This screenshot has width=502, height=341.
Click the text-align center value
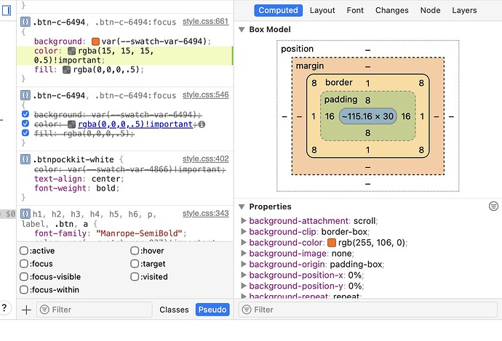point(105,179)
